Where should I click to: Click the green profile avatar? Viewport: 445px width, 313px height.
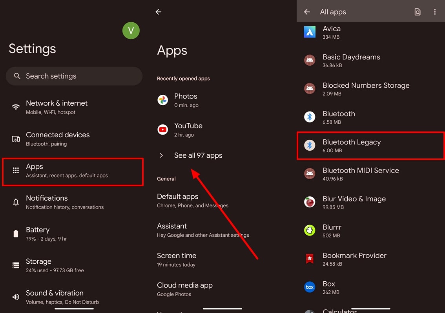131,31
